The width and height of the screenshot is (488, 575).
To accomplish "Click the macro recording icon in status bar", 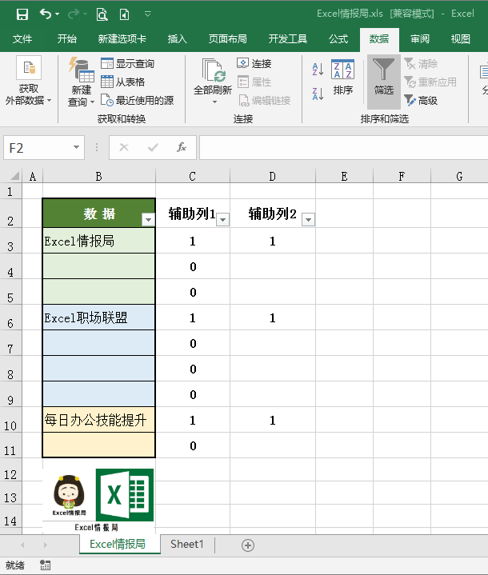I will (45, 565).
